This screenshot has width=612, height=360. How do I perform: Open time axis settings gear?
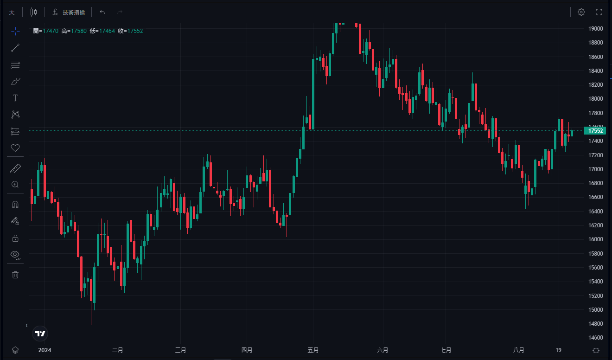coord(596,350)
